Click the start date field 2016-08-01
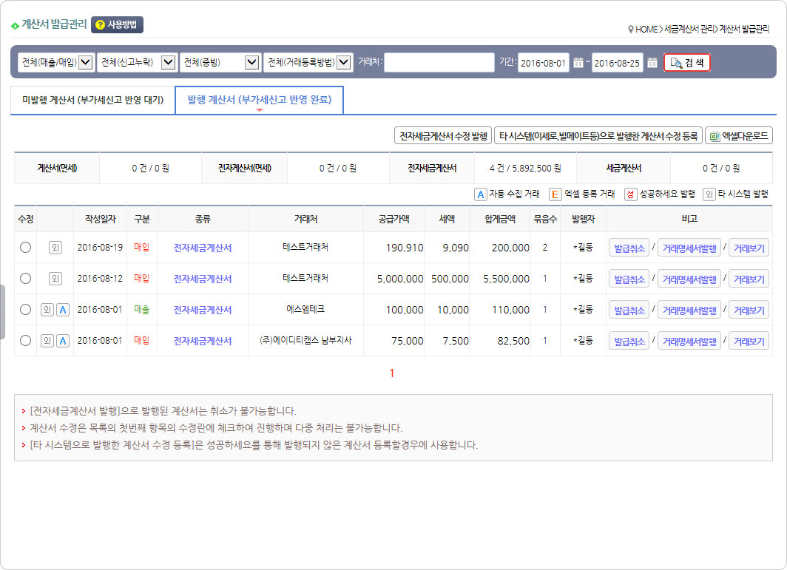This screenshot has height=570, width=787. coord(543,63)
